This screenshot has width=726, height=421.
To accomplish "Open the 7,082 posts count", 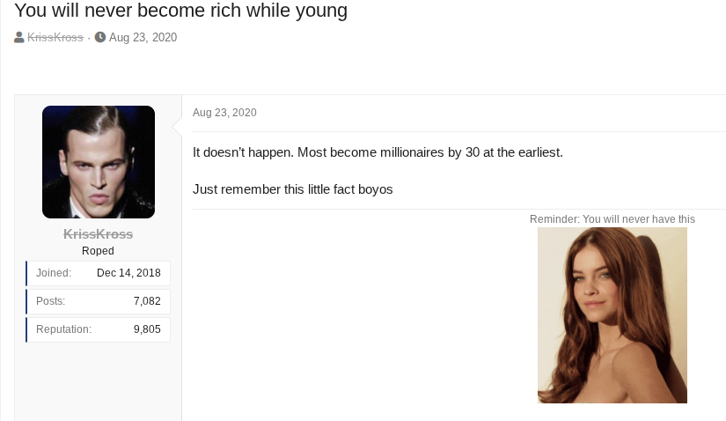I will click(147, 301).
